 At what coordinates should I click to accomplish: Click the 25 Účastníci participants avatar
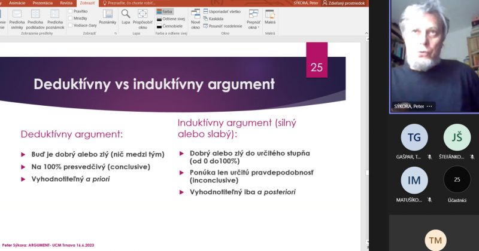[x=457, y=180]
